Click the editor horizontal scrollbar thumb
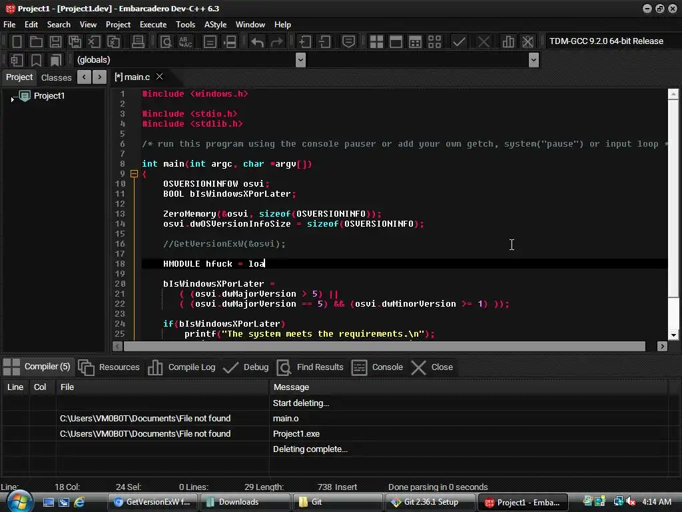682x512 pixels. point(384,347)
